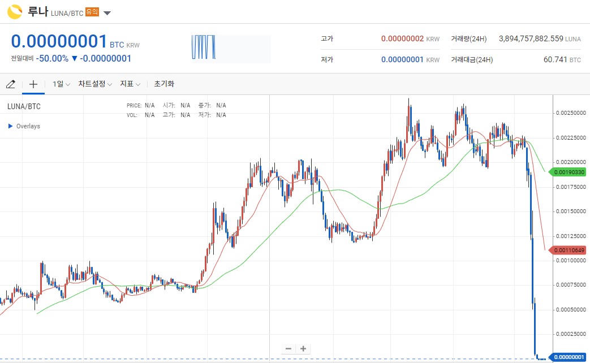Click the Luna coin logo
590x363 pixels.
[15, 12]
